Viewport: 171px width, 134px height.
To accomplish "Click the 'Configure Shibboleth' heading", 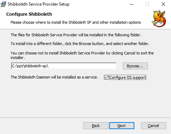I will point(29,14).
